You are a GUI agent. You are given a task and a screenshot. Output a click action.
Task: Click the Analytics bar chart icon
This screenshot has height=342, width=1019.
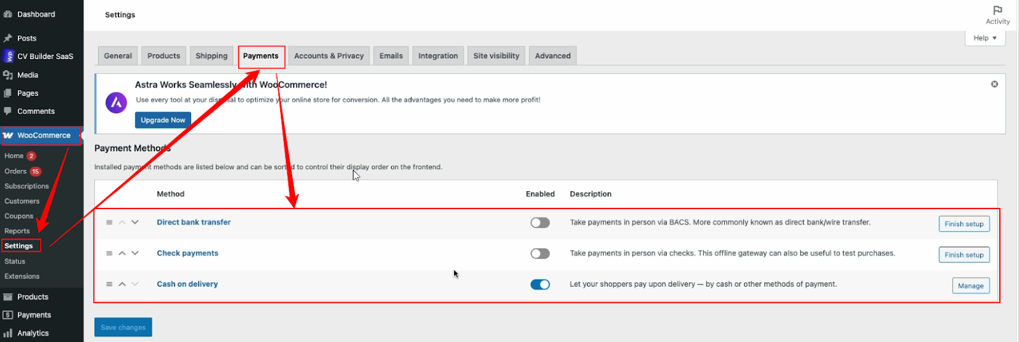(8, 332)
